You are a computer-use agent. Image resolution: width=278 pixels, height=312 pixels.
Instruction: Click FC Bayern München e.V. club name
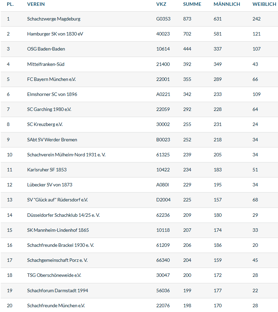coord(51,79)
